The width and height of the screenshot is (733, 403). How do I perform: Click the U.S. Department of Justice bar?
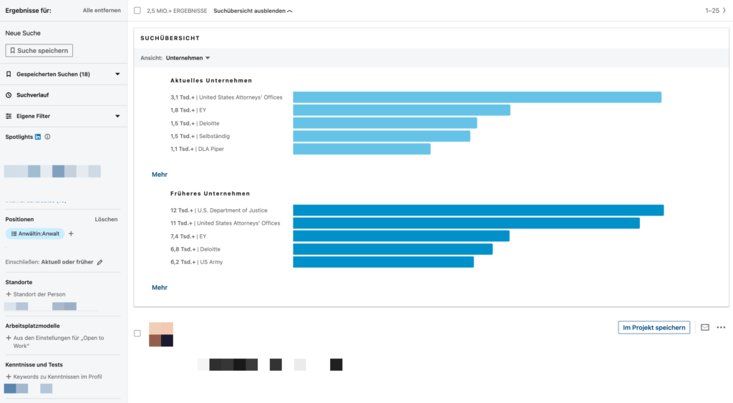click(x=477, y=210)
